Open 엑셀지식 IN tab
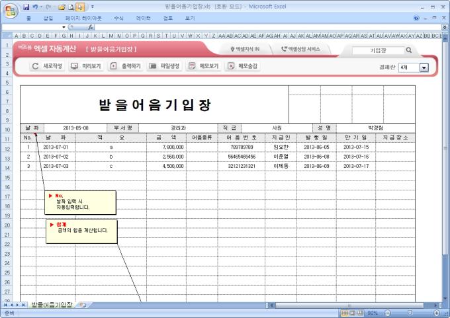 tap(245, 50)
